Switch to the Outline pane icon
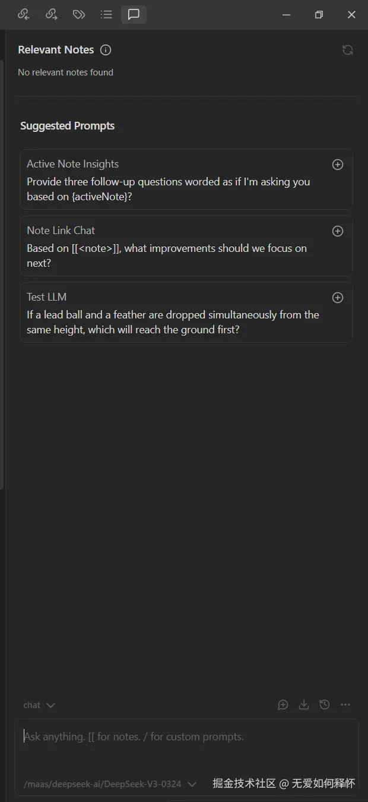The width and height of the screenshot is (368, 802). [106, 14]
